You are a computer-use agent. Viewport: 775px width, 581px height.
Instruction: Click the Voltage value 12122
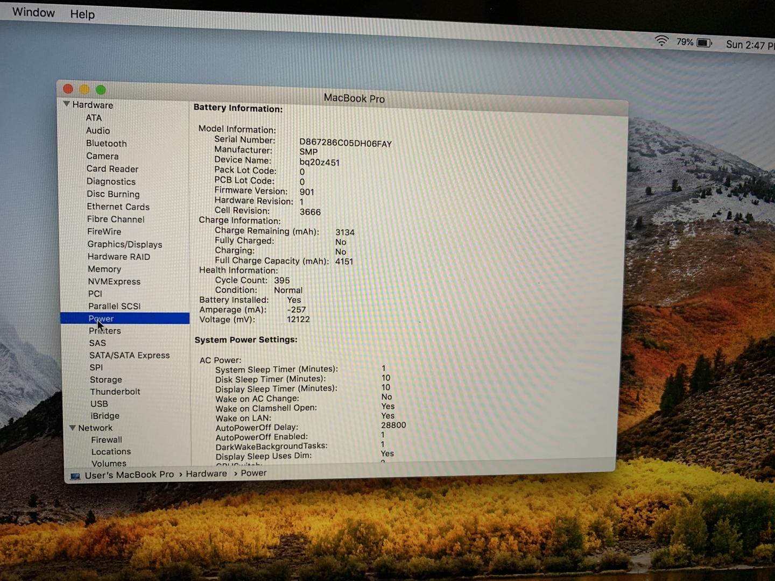pos(298,320)
